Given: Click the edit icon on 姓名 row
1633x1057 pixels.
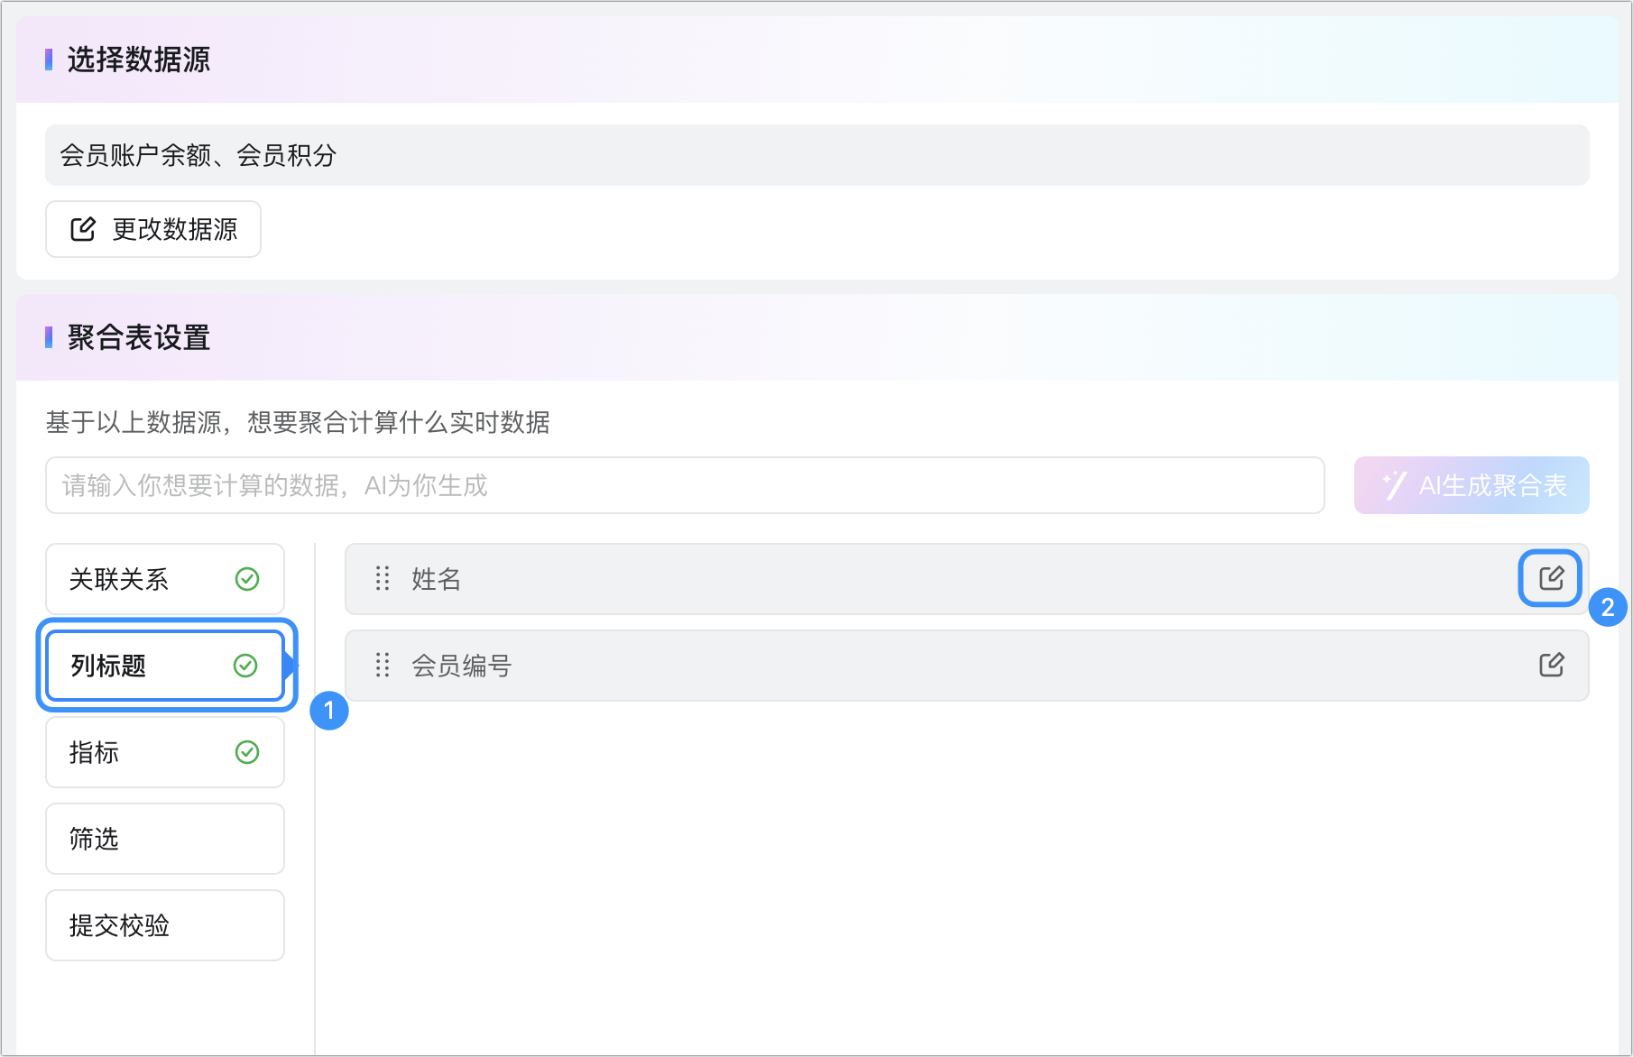Looking at the screenshot, I should pos(1551,578).
